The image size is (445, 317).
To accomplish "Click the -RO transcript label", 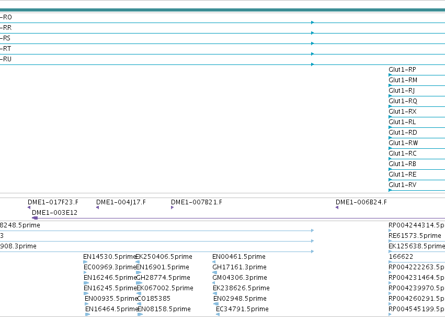I will 6,17.
